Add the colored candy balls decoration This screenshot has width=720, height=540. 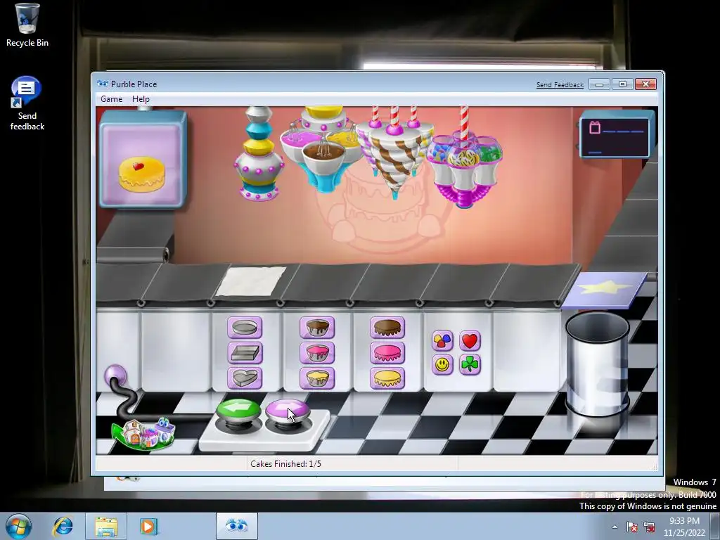pyautogui.click(x=442, y=341)
